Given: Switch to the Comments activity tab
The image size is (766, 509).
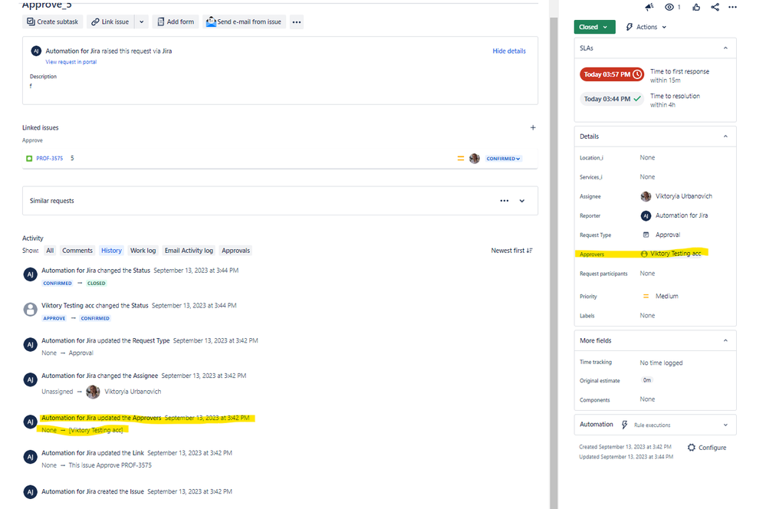Looking at the screenshot, I should click(x=77, y=251).
